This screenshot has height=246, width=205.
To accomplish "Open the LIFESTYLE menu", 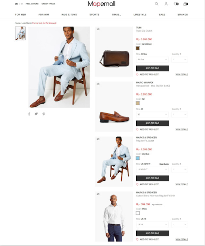I will 140,14.
